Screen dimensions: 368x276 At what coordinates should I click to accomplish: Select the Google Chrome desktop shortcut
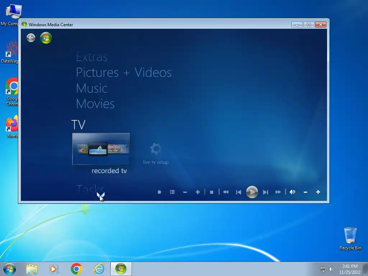click(x=11, y=92)
